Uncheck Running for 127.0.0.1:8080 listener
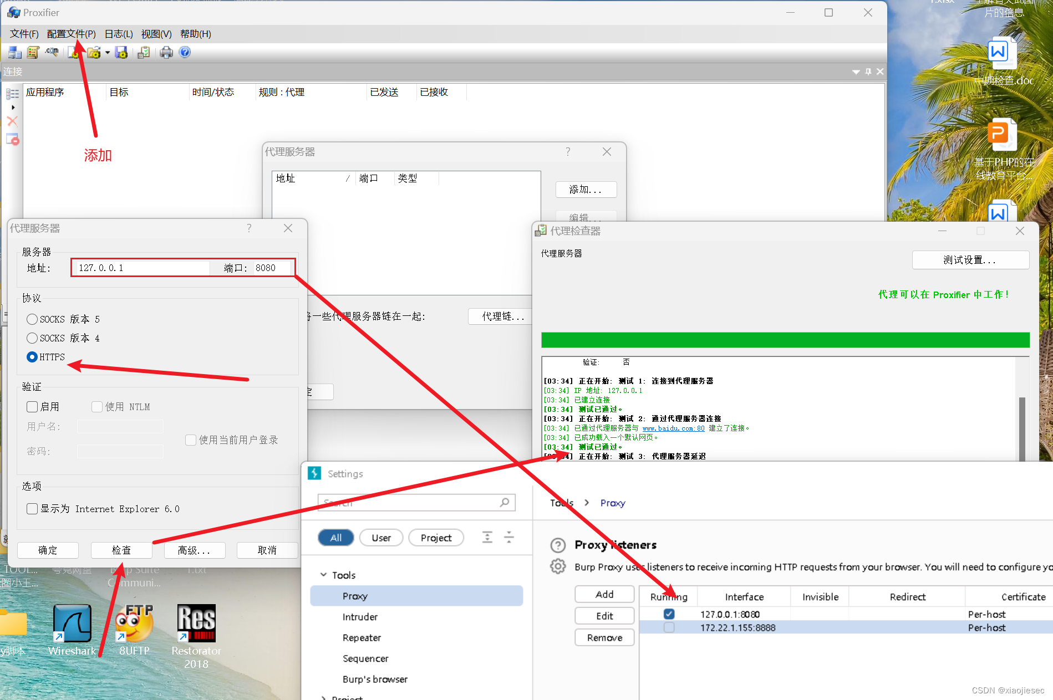This screenshot has width=1053, height=700. coord(669,614)
